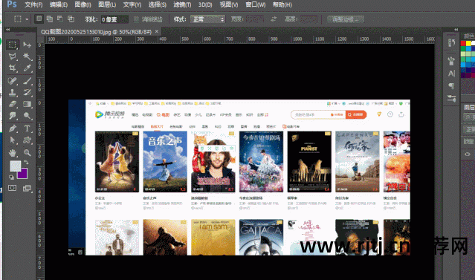Open the History panel icon
Screen dimensions: 475x280
(x=451, y=42)
